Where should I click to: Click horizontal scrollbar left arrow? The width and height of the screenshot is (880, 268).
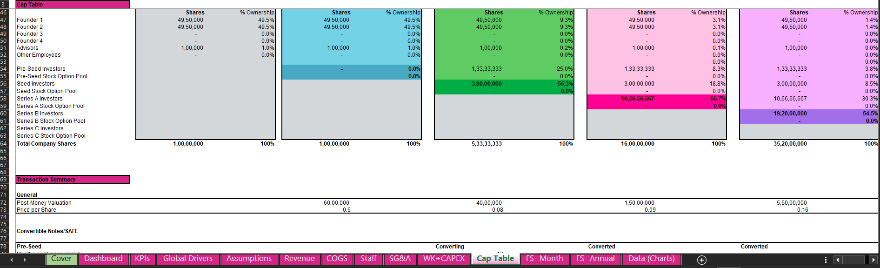(838, 260)
